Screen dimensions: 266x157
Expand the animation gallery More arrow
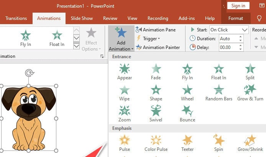[76, 46]
